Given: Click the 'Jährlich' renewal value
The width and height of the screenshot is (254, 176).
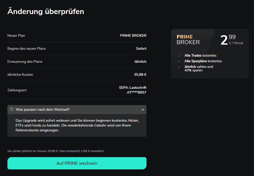Looking at the screenshot, I should tap(140, 62).
